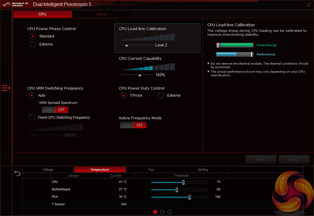Open the Fan monitor tab
Image resolution: width=314 pixels, height=216 pixels.
(151, 170)
